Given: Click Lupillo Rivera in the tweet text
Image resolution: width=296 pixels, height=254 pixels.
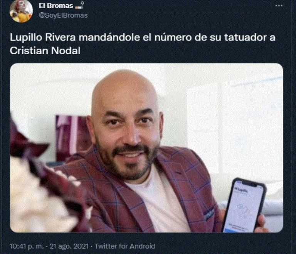Looking at the screenshot, I should point(43,37).
